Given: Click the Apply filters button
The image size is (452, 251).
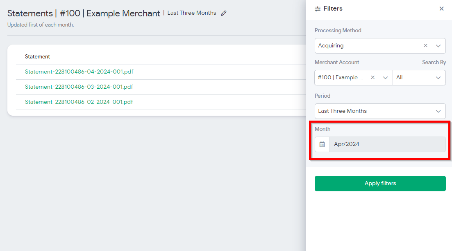Looking at the screenshot, I should pyautogui.click(x=380, y=184).
